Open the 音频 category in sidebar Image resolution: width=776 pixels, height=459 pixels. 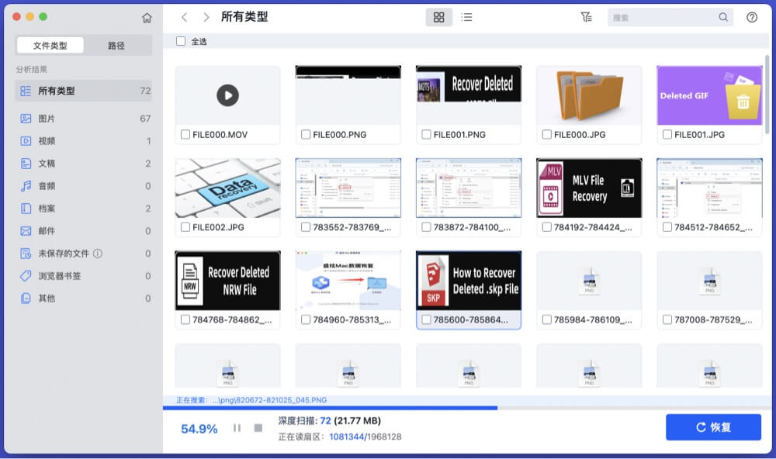tap(47, 185)
